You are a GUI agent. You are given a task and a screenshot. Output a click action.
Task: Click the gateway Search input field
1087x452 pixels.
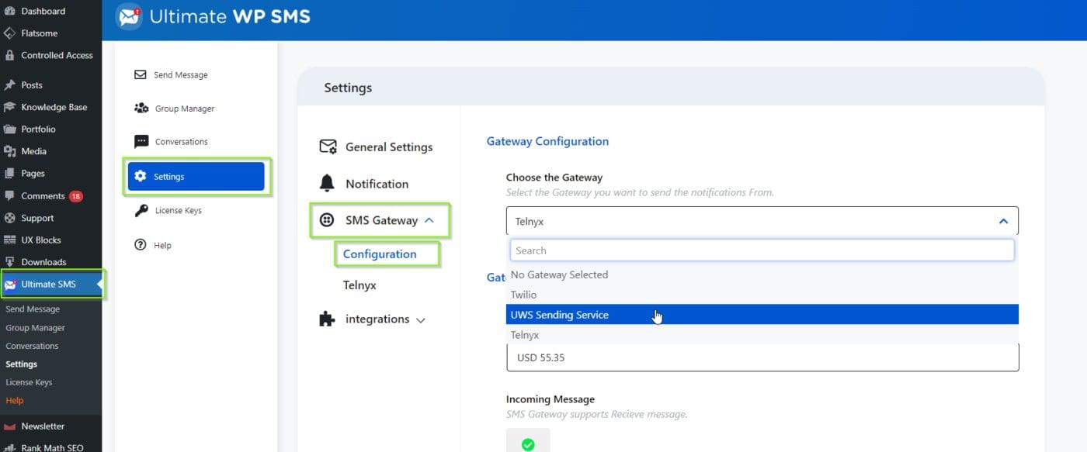point(762,250)
